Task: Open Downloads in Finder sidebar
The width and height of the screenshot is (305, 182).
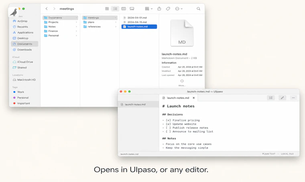Action: tap(24, 50)
